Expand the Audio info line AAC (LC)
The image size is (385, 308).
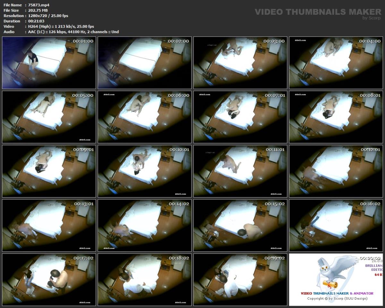tap(35, 32)
